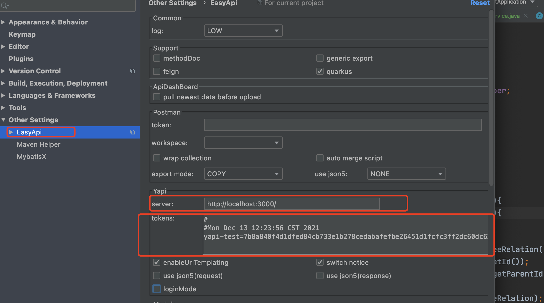Enable the methodDoc checkbox

tap(156, 58)
